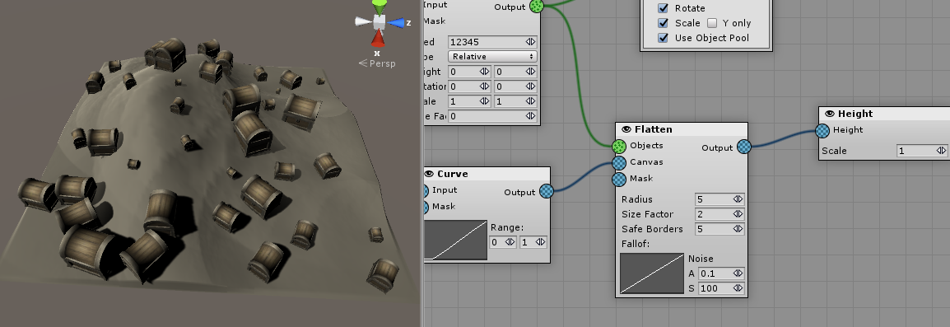The image size is (950, 327).
Task: Click the Height input port on Height node
Action: click(822, 130)
